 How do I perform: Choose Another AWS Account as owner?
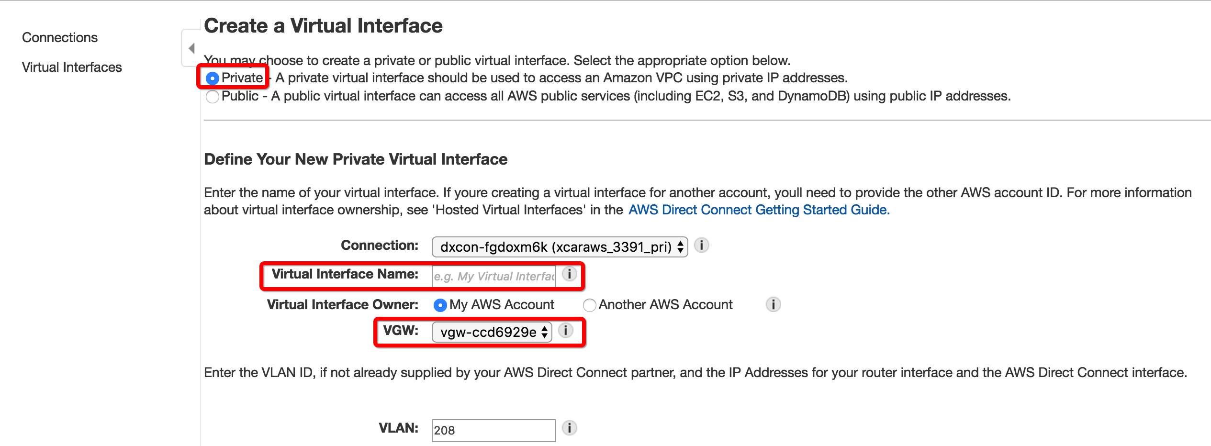click(590, 305)
